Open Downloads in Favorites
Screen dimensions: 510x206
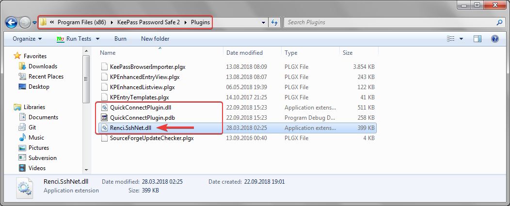[43, 66]
